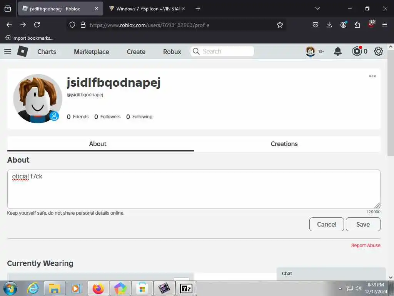Close the jsidlfbqodnapej Roblox tab
Screen dimensions: 394x296
[97, 9]
